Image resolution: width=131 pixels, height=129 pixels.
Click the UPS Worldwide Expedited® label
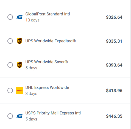[51, 41]
